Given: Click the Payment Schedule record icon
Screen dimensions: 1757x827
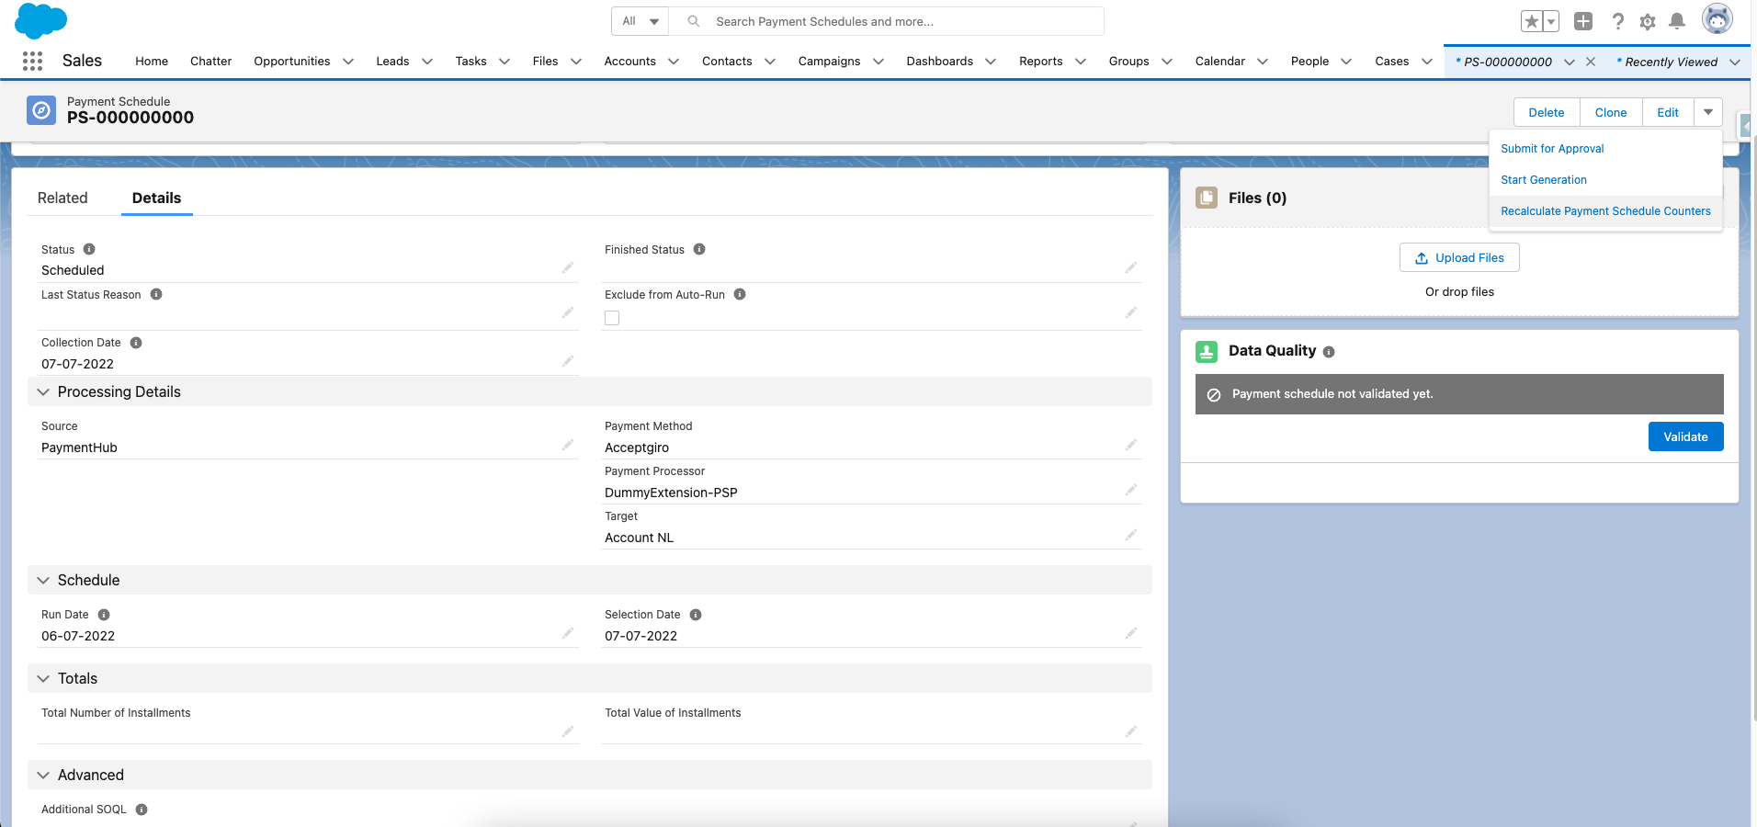Looking at the screenshot, I should (40, 109).
